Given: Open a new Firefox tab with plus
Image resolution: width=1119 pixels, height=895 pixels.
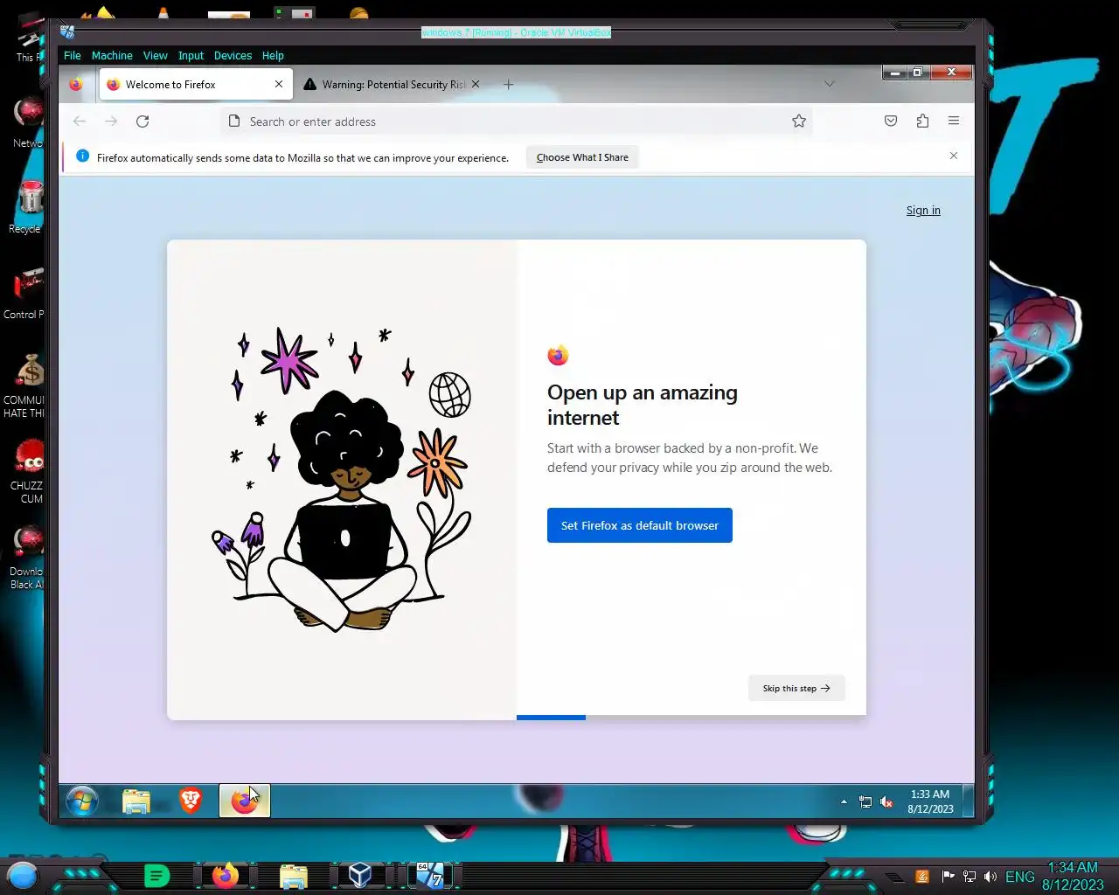Looking at the screenshot, I should 508,85.
